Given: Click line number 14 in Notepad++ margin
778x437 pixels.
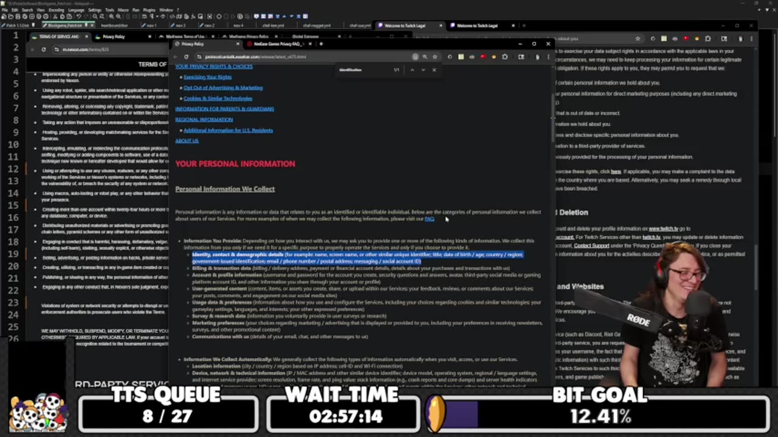Looking at the screenshot, I should click(13, 193).
